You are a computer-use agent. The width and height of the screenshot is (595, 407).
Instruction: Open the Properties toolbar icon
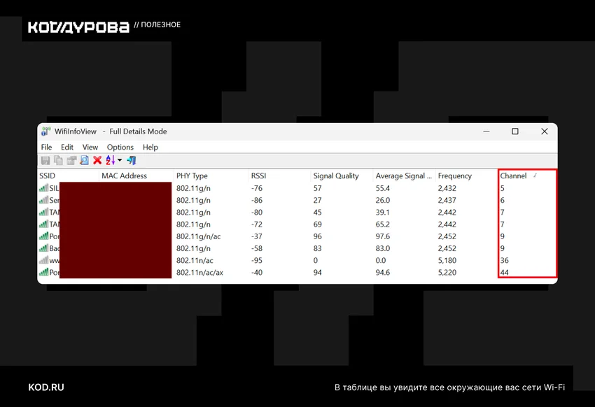(x=71, y=160)
